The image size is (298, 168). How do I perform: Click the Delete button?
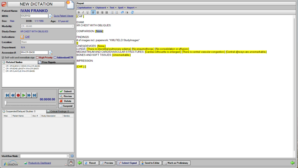[66, 101]
